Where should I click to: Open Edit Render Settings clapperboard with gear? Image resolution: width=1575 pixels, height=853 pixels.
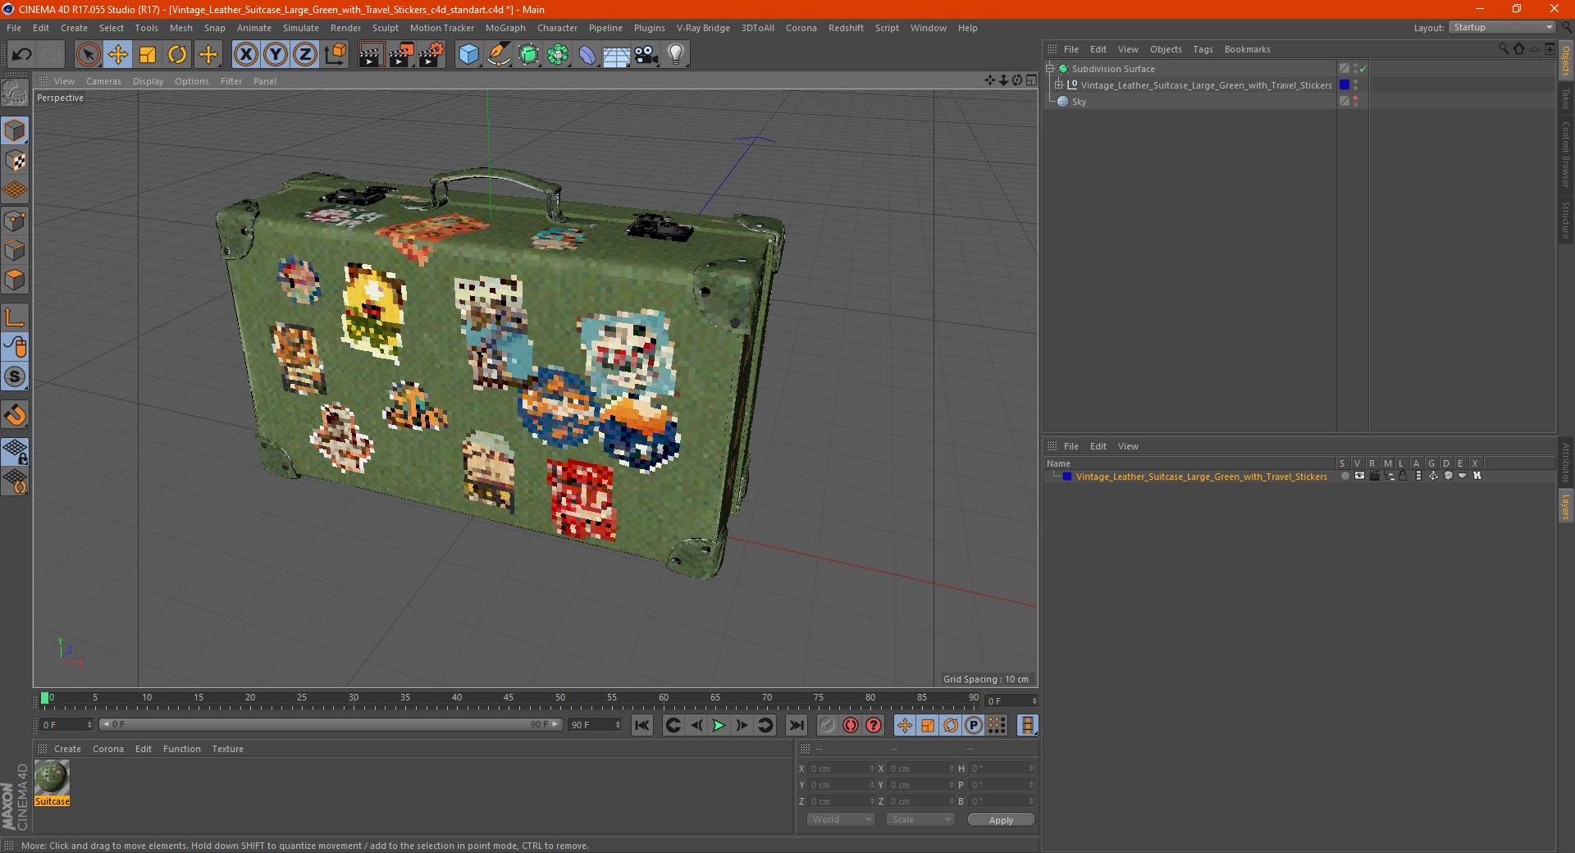(431, 55)
